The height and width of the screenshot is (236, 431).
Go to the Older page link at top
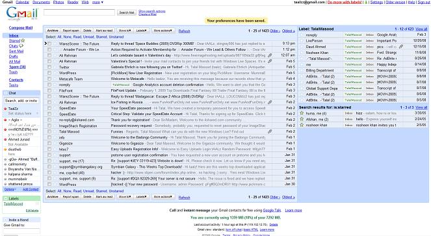[x=275, y=31]
